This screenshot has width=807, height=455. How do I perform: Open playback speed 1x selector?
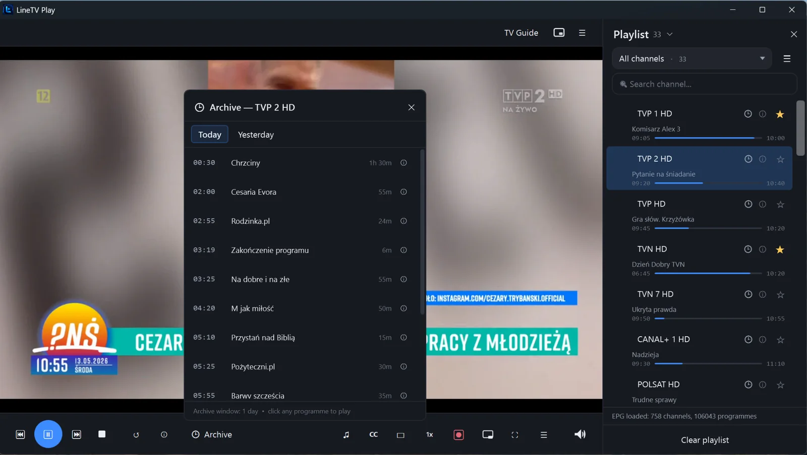click(x=430, y=434)
